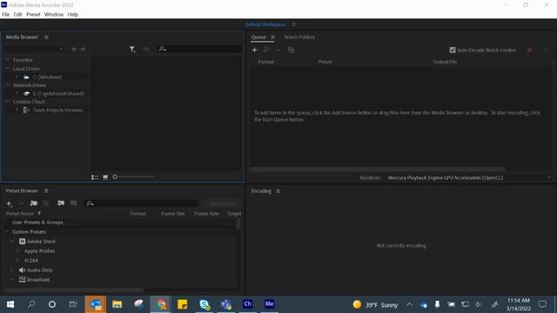Click Start Queue play button
This screenshot has height=313, width=557.
click(x=546, y=50)
